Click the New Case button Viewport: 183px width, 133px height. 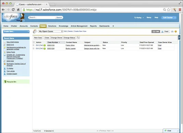click(x=38, y=38)
